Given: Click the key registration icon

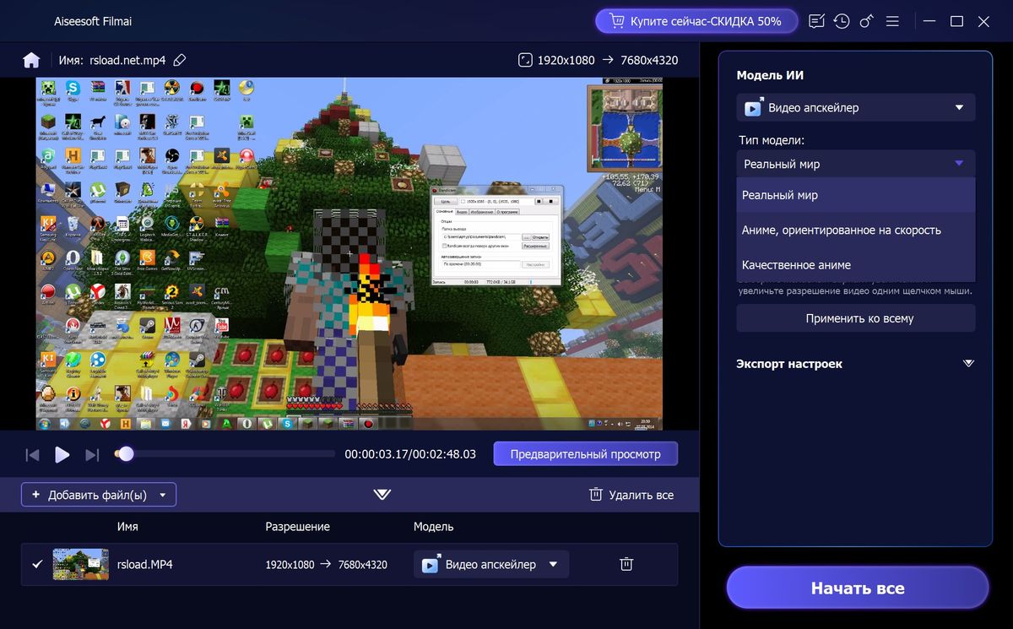Looking at the screenshot, I should point(866,21).
